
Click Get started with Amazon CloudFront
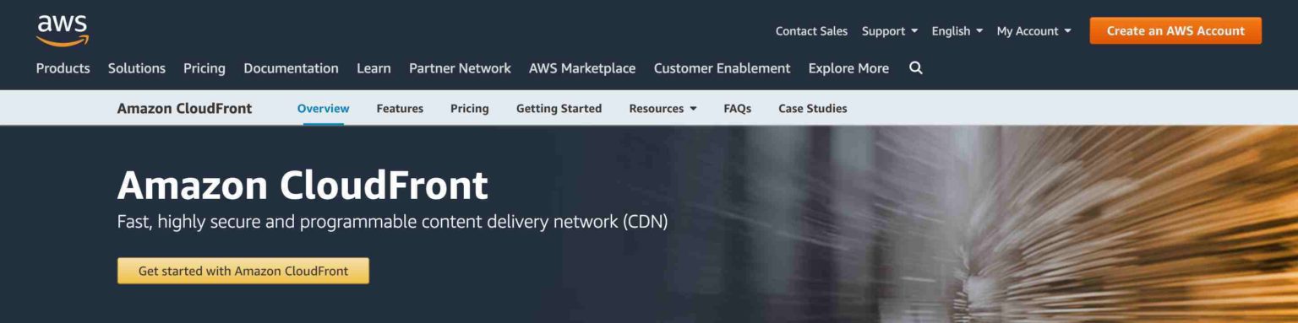tap(243, 271)
